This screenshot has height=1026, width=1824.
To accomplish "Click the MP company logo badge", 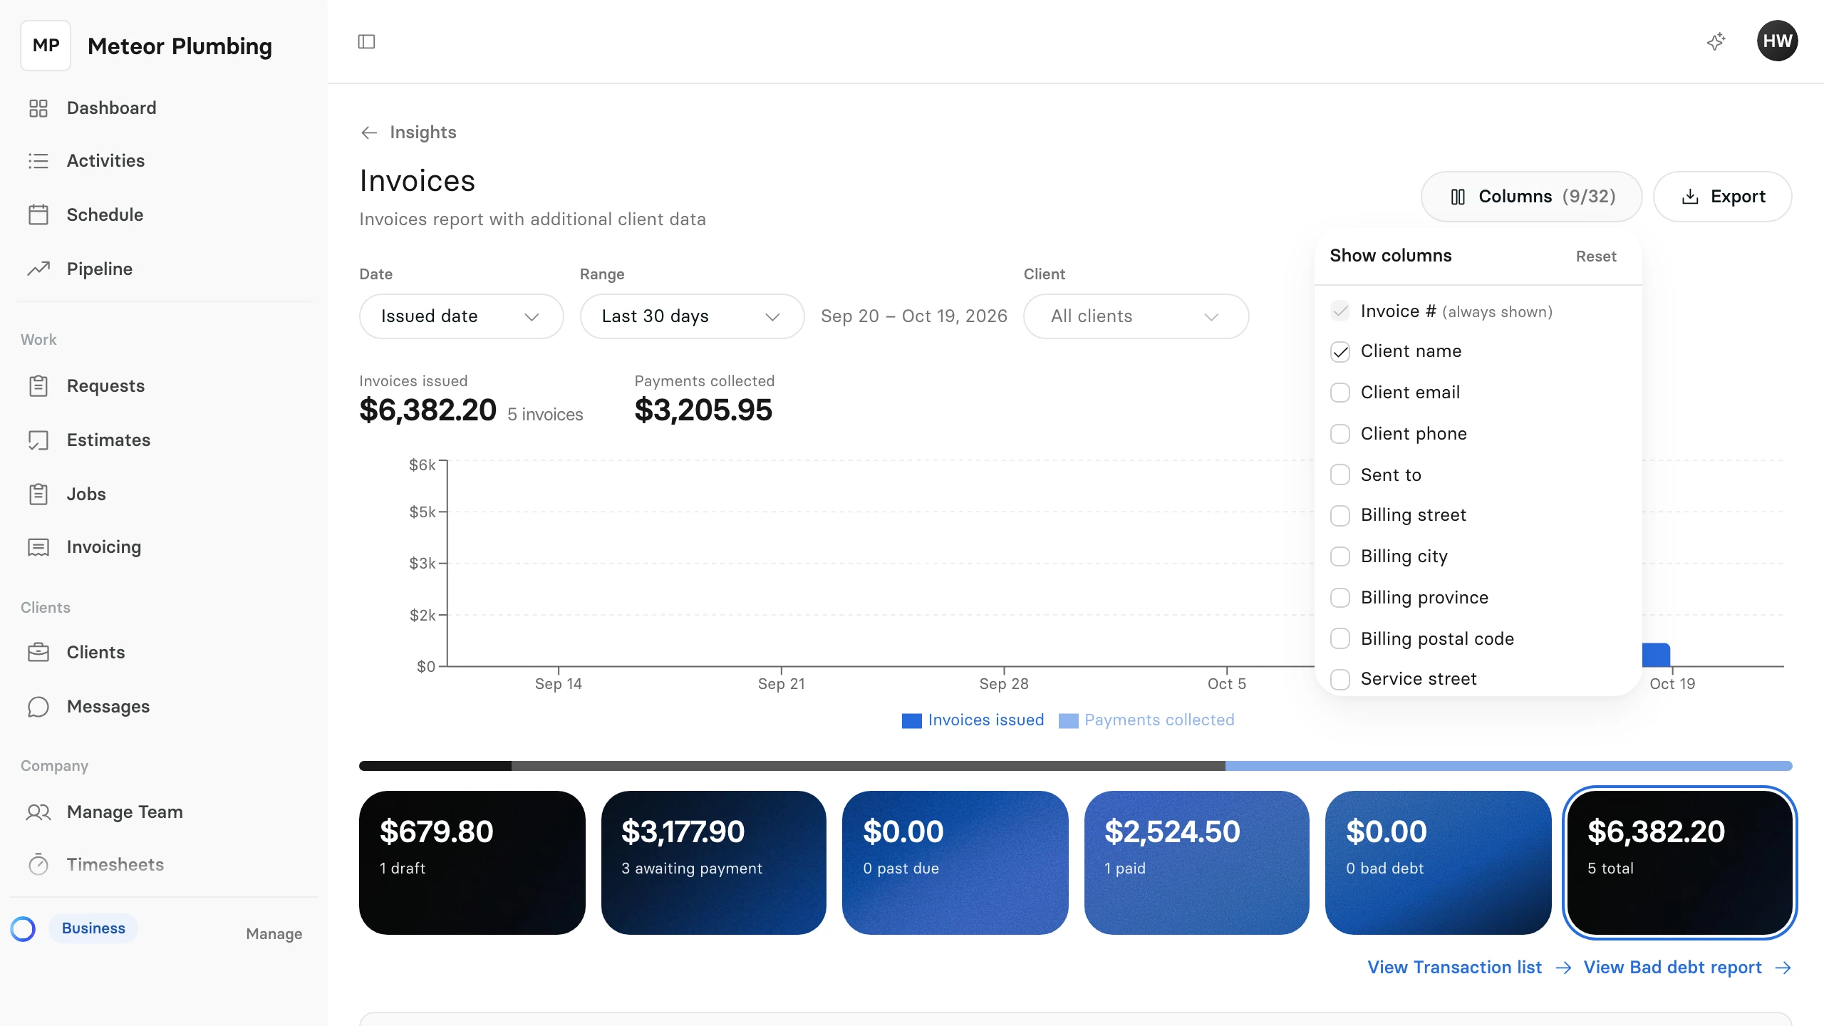I will tap(46, 46).
